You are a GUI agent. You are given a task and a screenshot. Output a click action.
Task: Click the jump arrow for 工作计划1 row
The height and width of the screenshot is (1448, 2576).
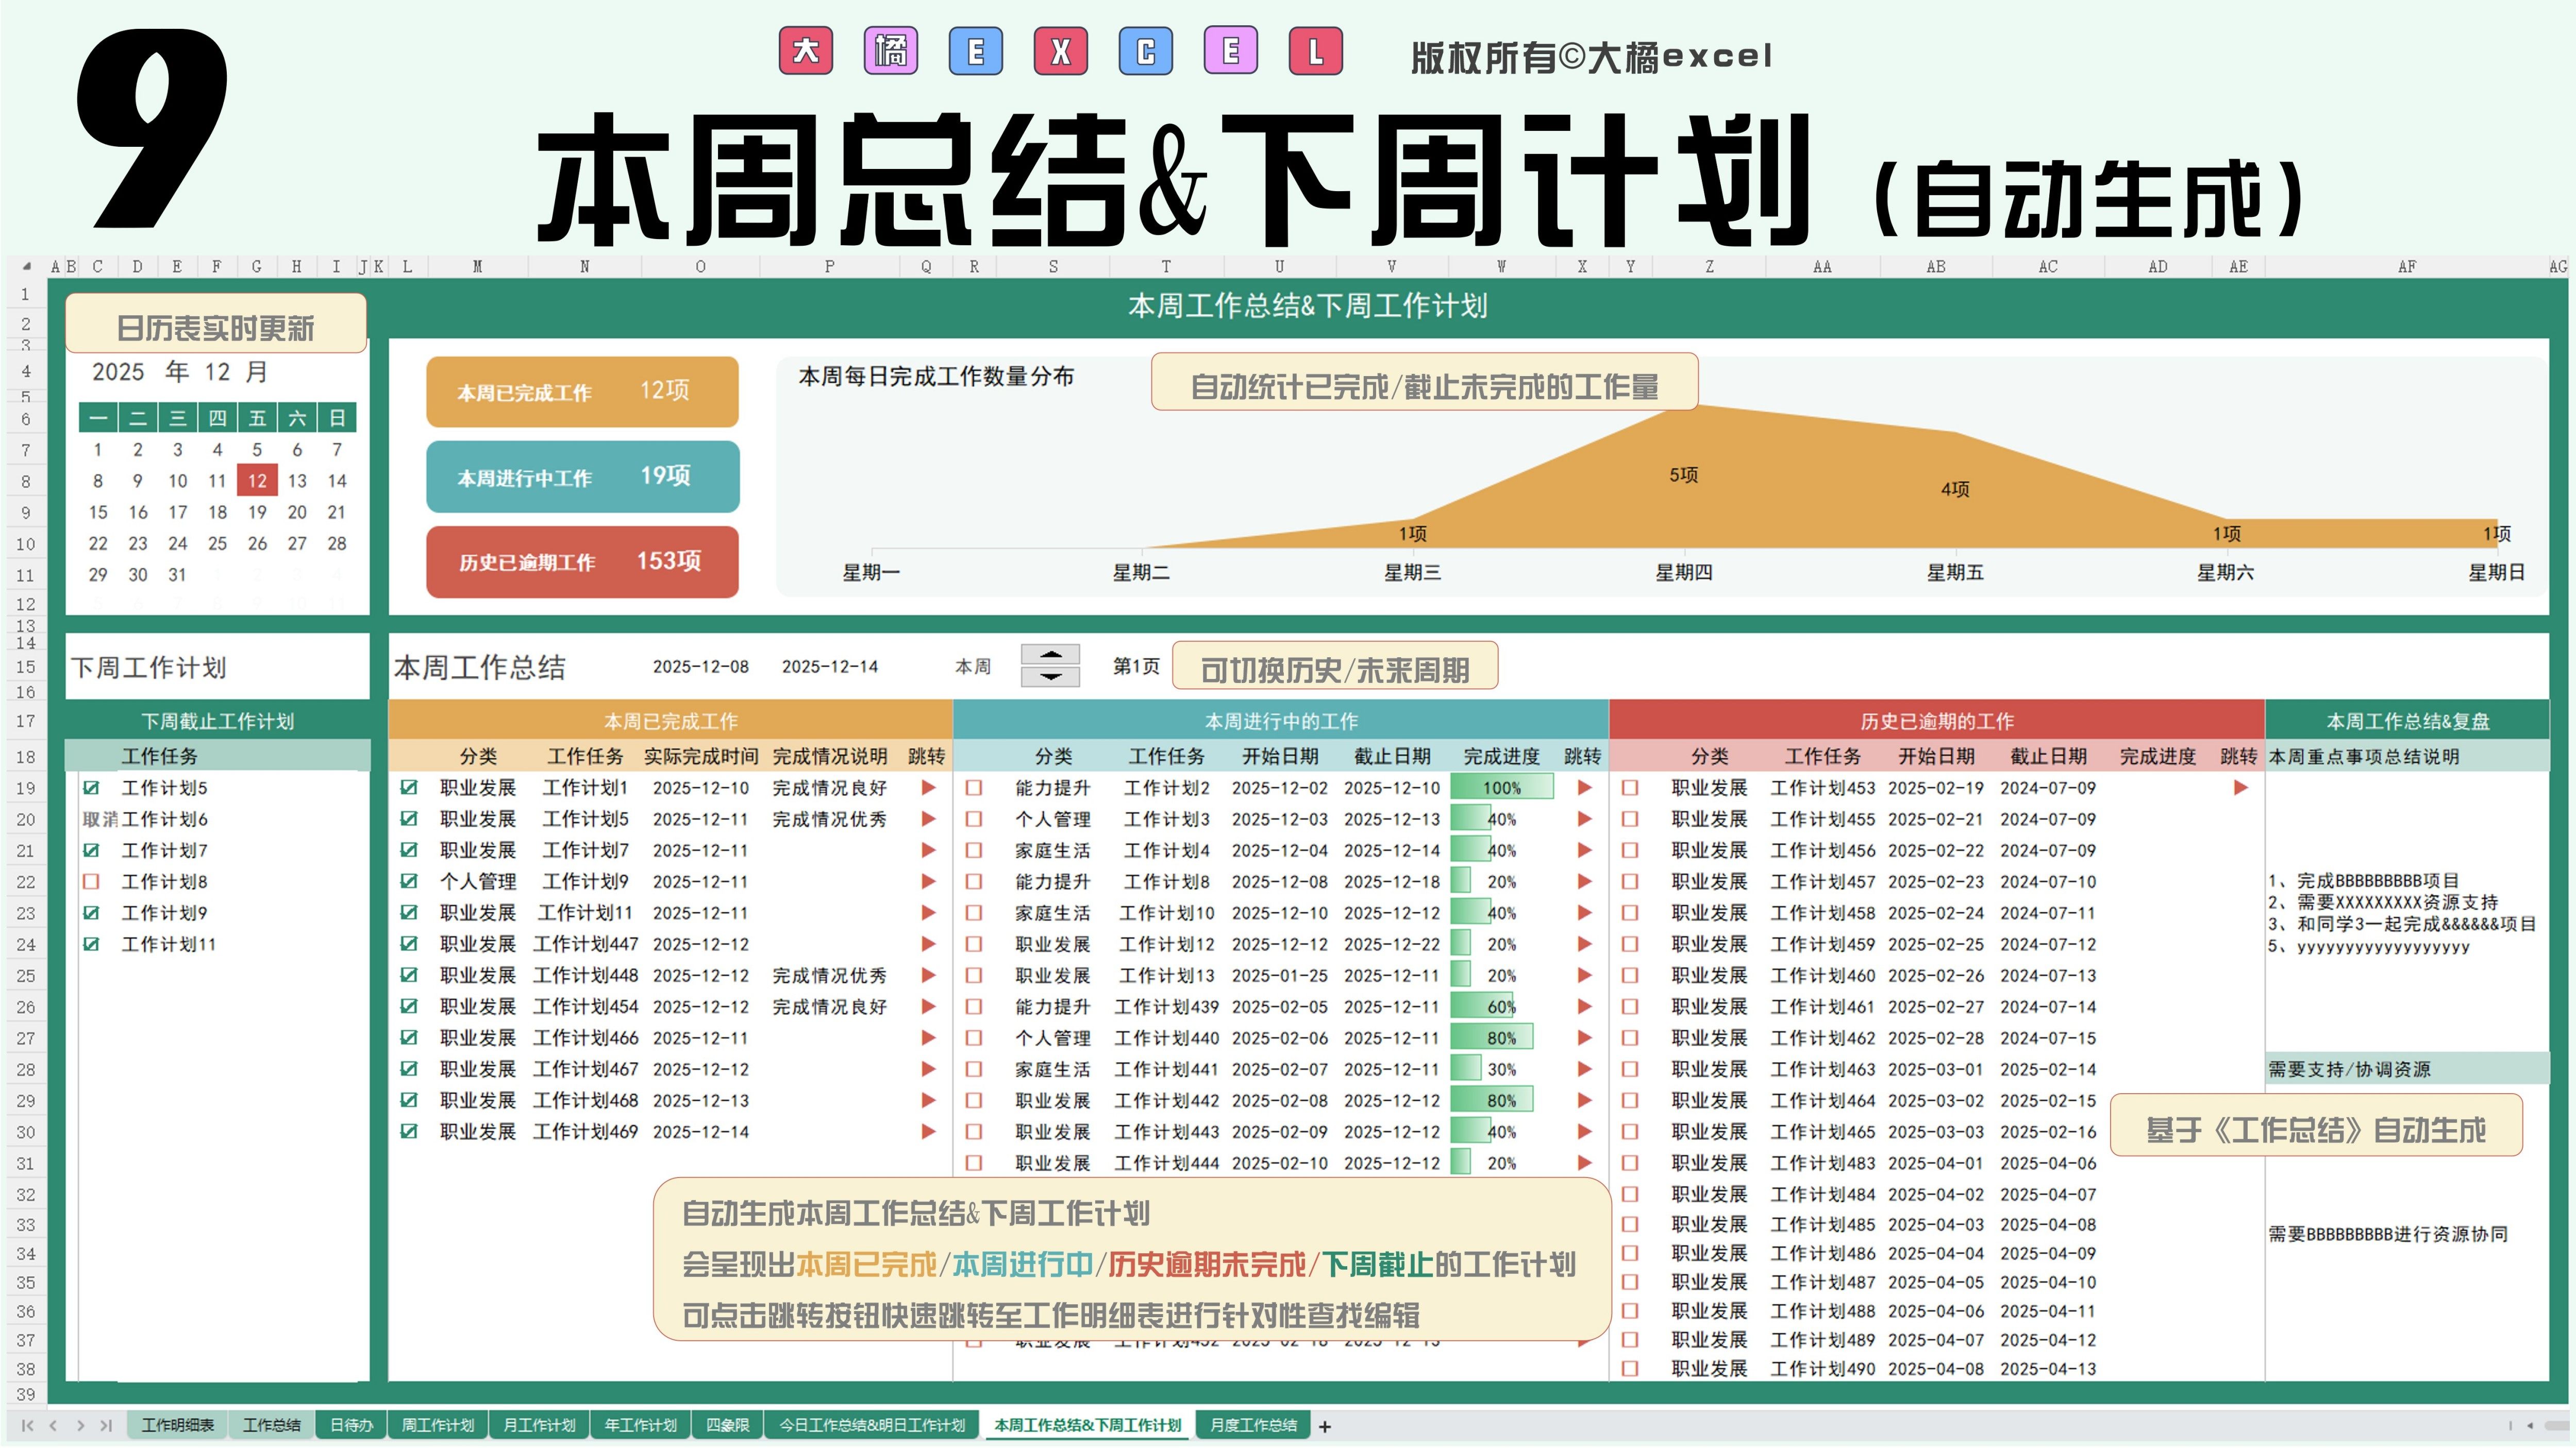pyautogui.click(x=928, y=788)
